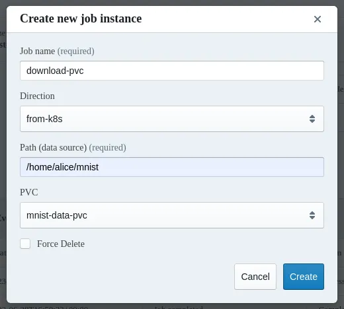Click the Cancel button
This screenshot has height=309, width=344.
tap(255, 277)
